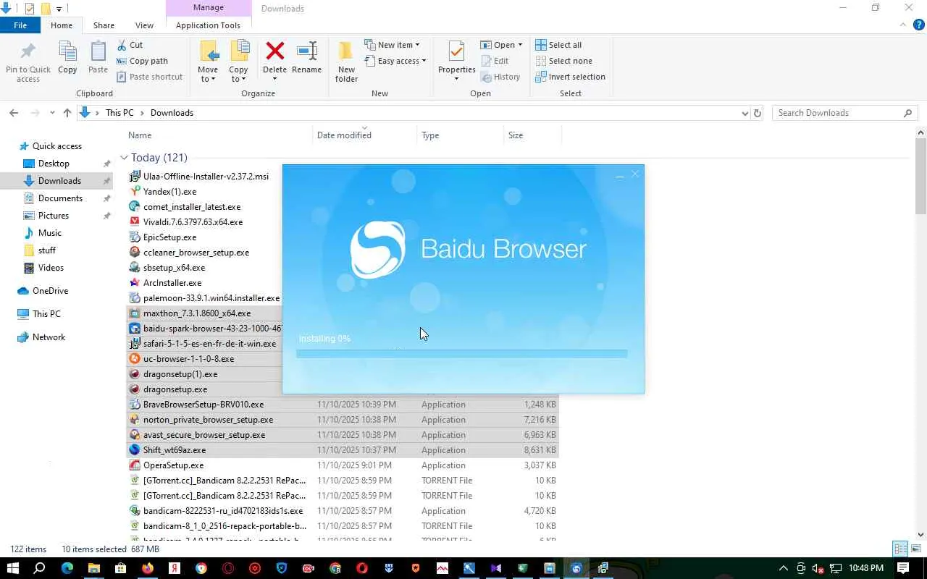Go up one folder level arrow
This screenshot has height=579, width=927.
[67, 113]
